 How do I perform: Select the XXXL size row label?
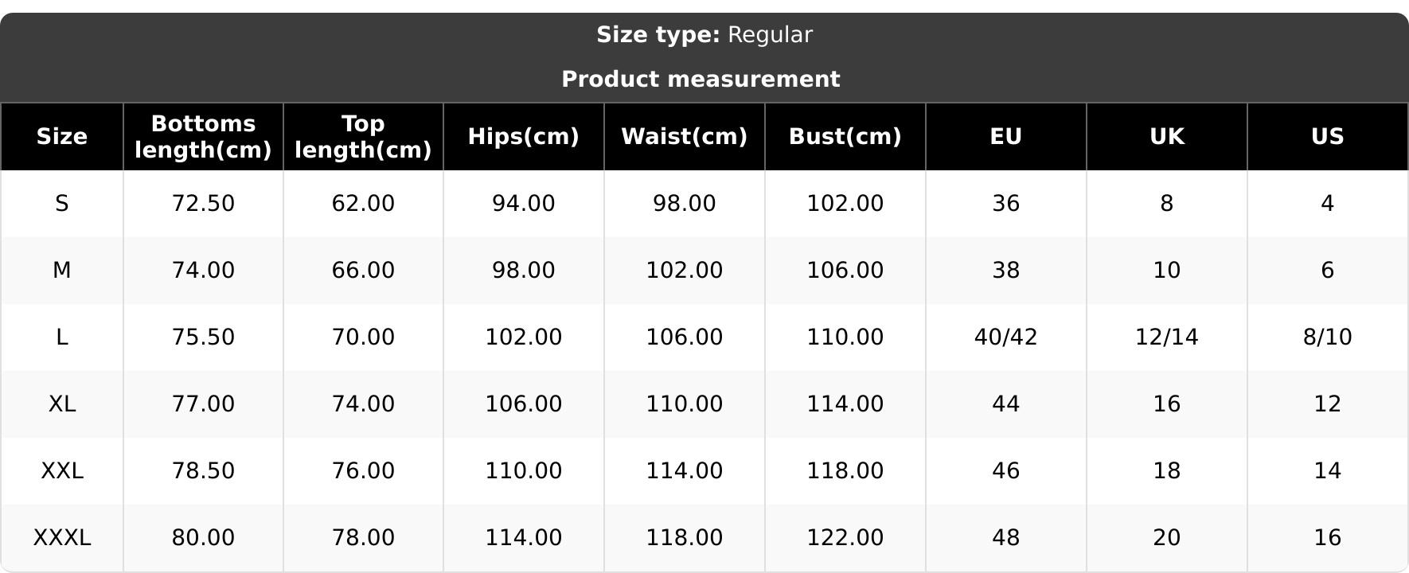(62, 538)
